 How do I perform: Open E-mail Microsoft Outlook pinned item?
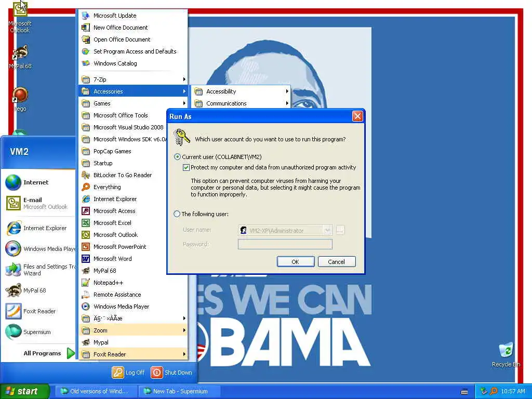tap(37, 203)
